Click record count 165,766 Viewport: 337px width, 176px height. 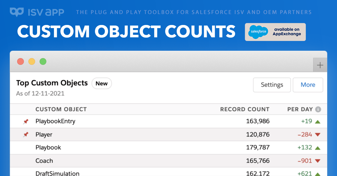coord(258,161)
